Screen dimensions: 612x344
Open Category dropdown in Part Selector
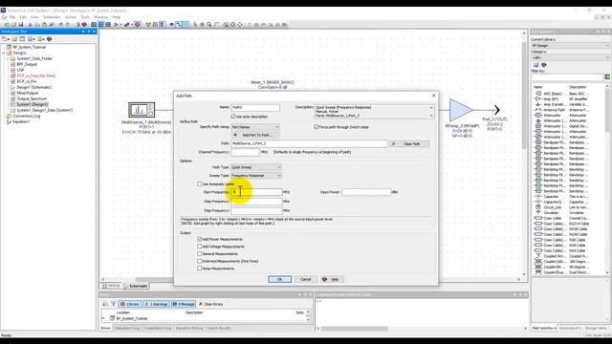pos(570,57)
